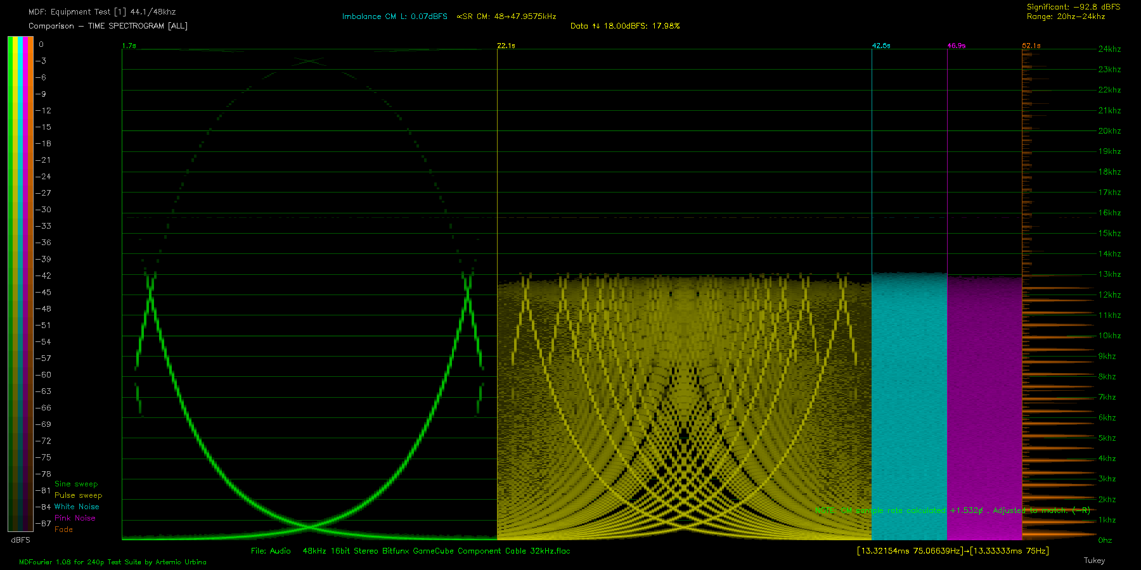The width and height of the screenshot is (1141, 570).
Task: Click the 'NOTE: CM sample rate calculated' message
Action: tap(953, 510)
